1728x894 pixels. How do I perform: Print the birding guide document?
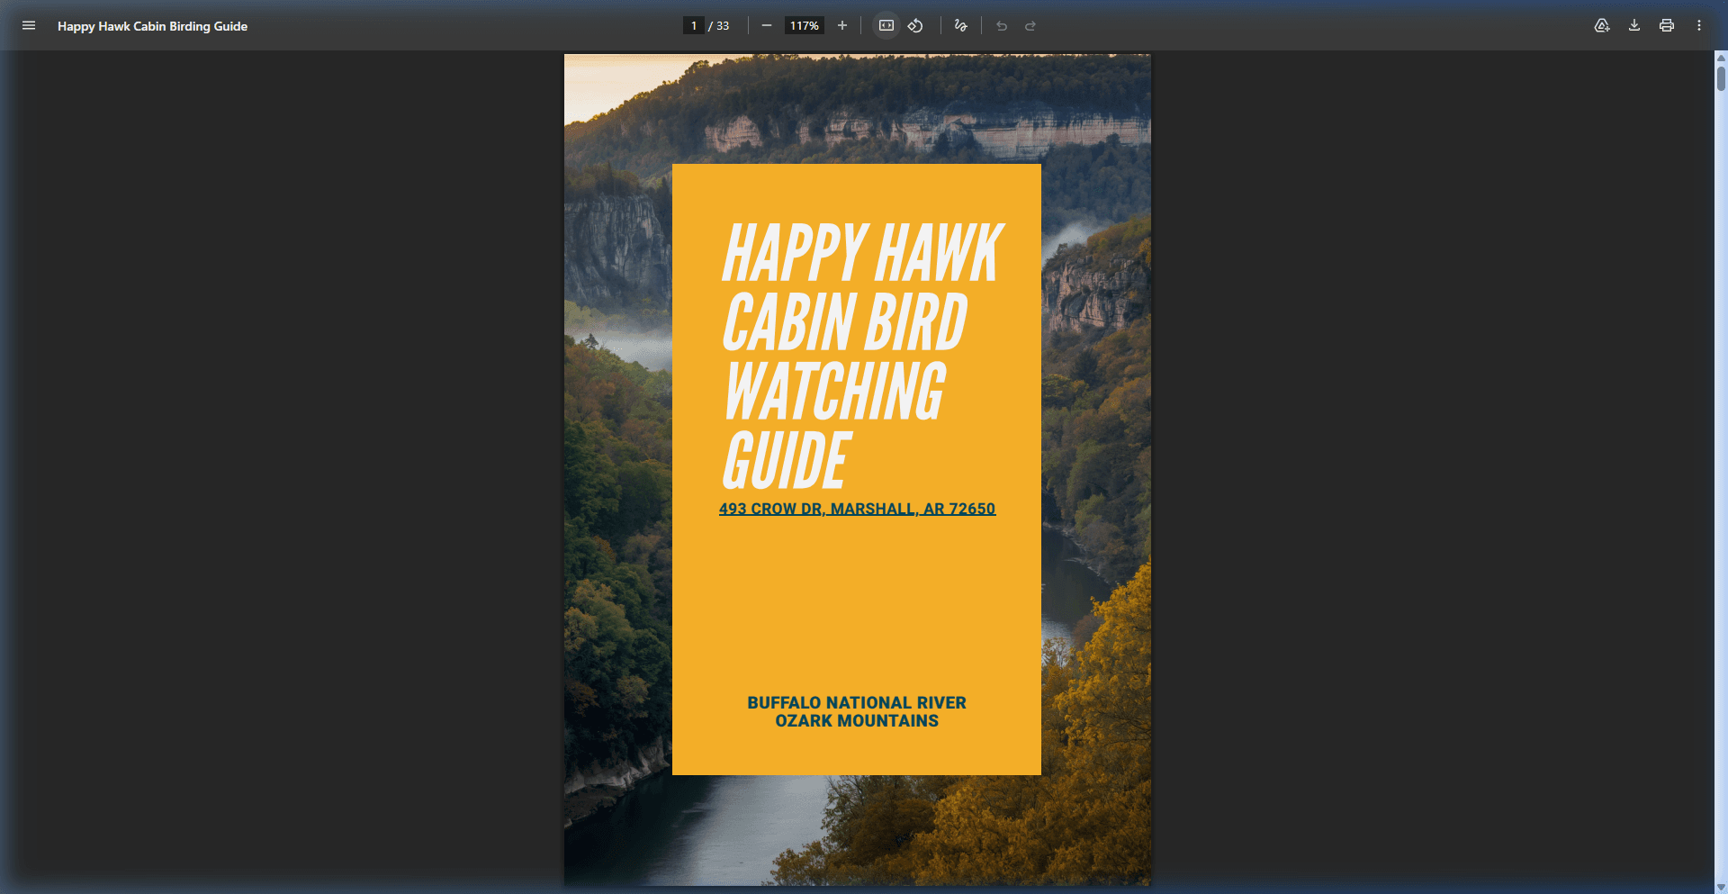[x=1667, y=25]
